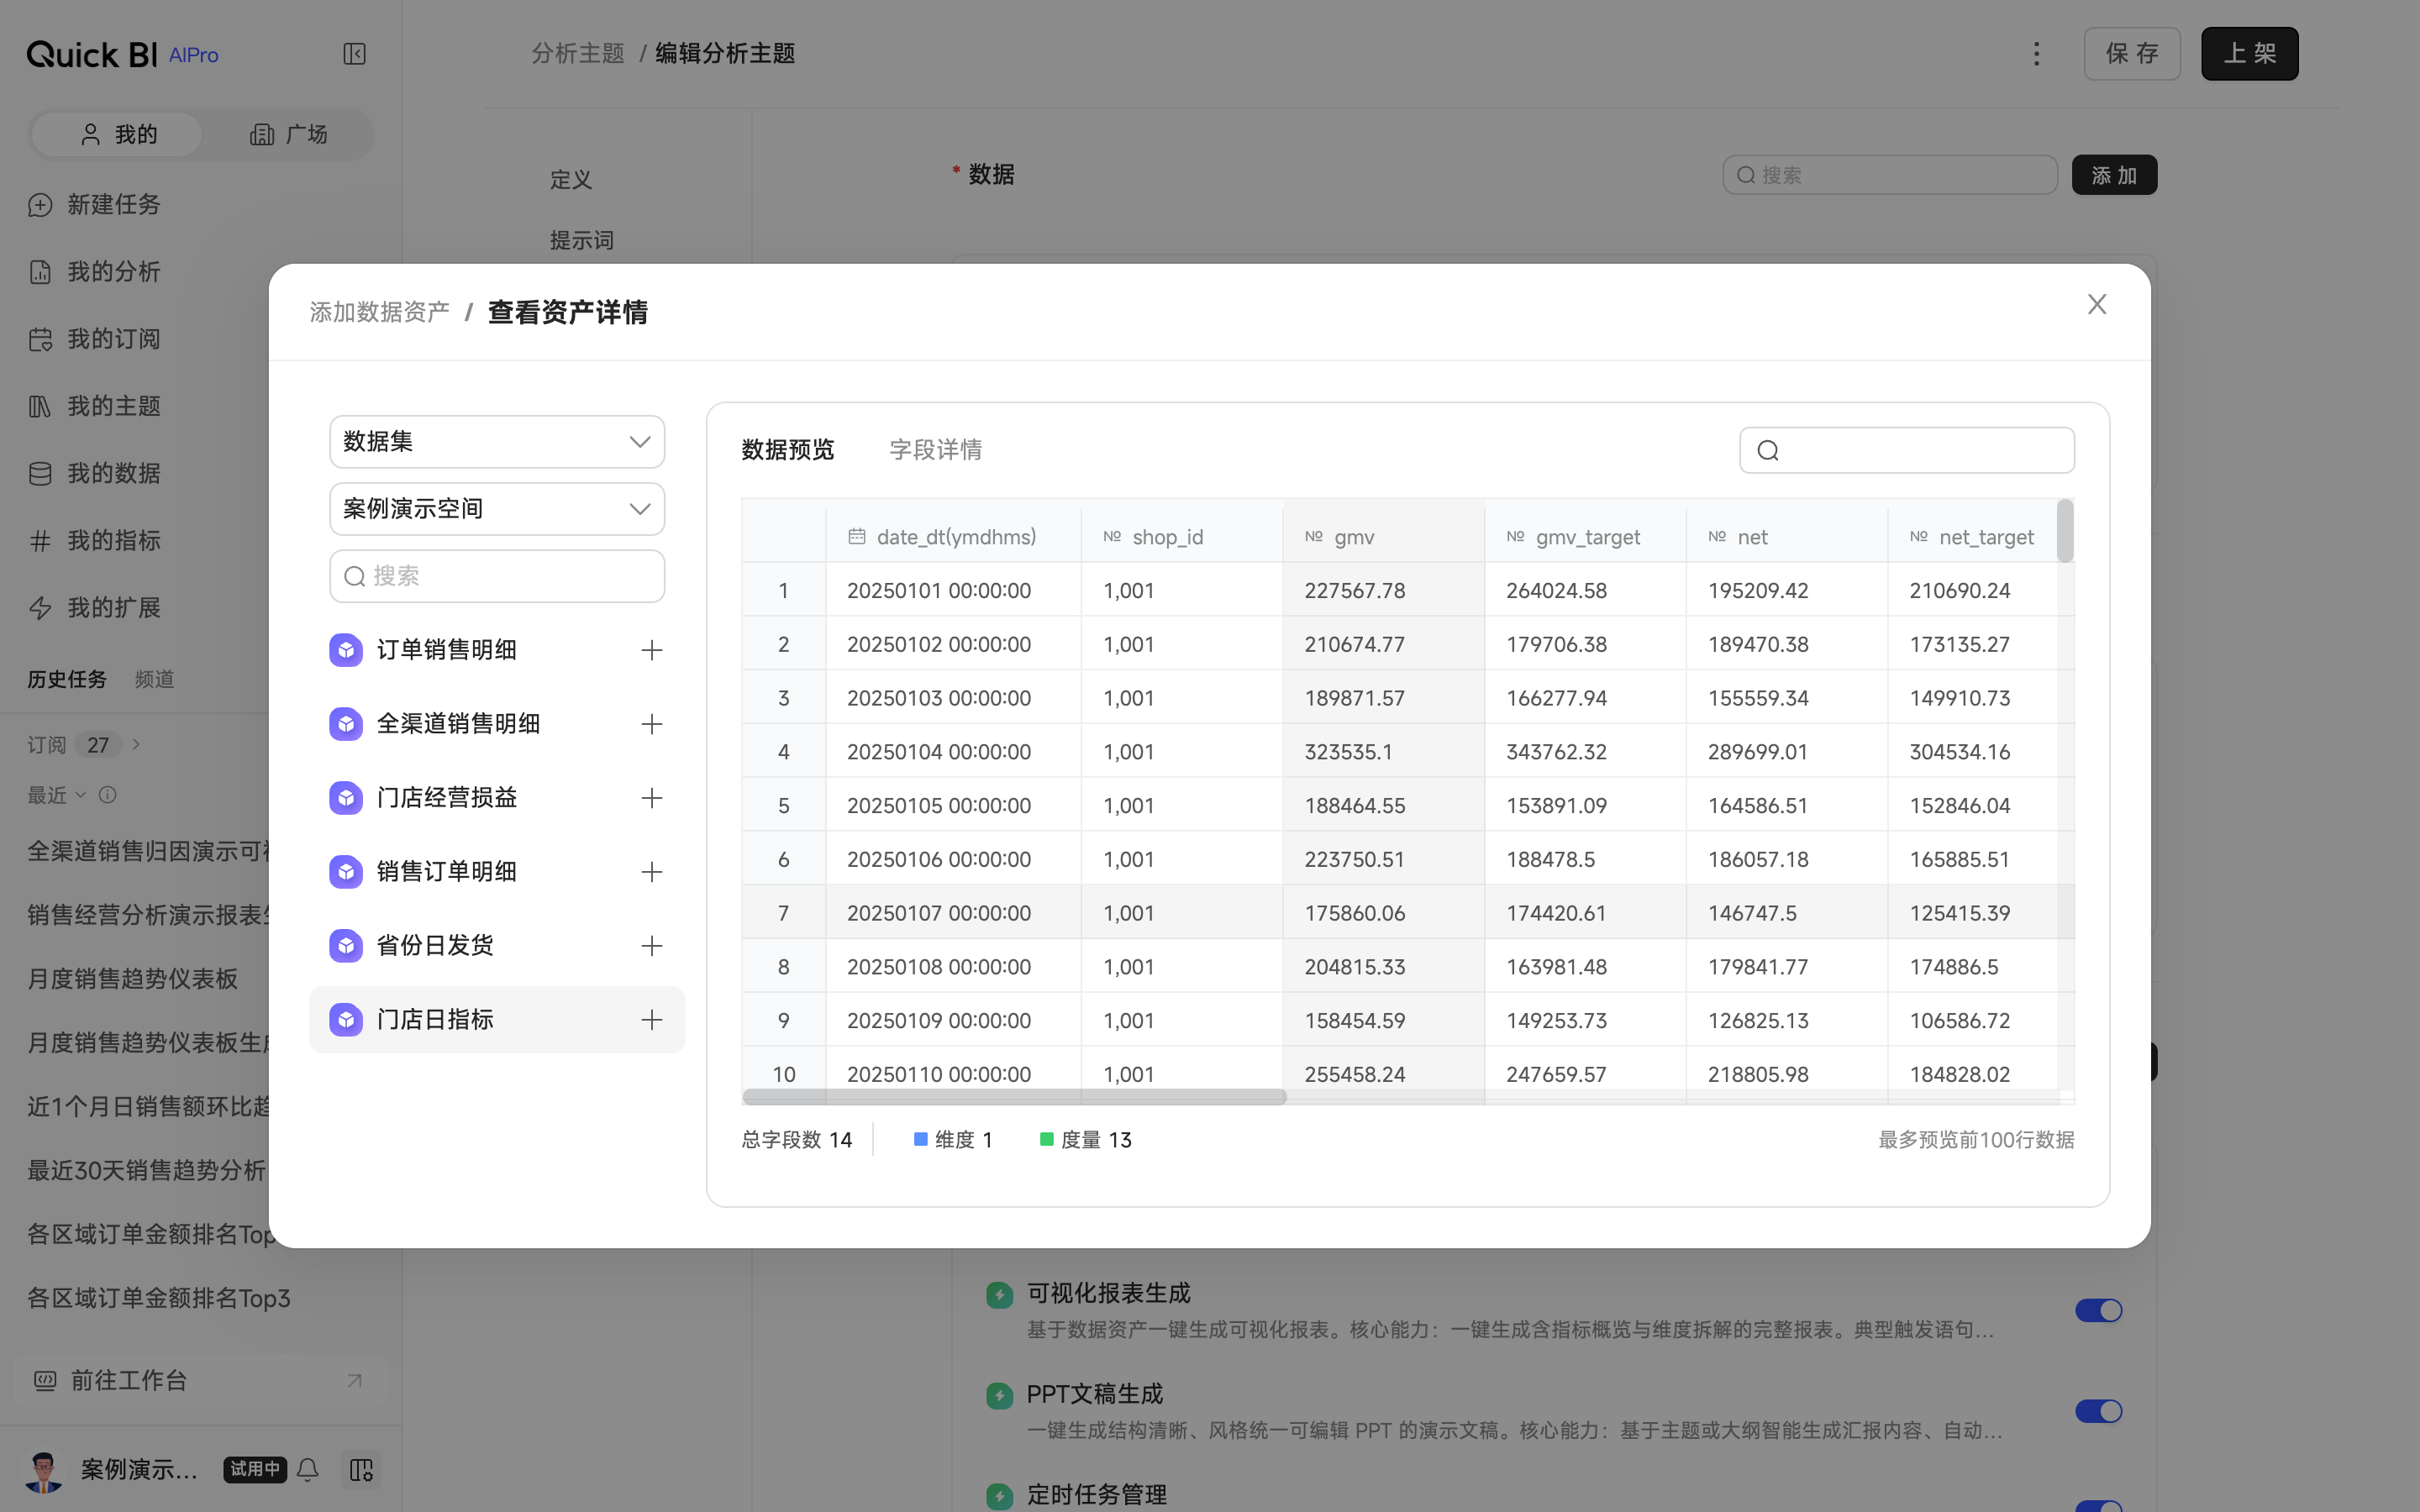Switch to 广场 tab
The width and height of the screenshot is (2420, 1512).
(288, 134)
